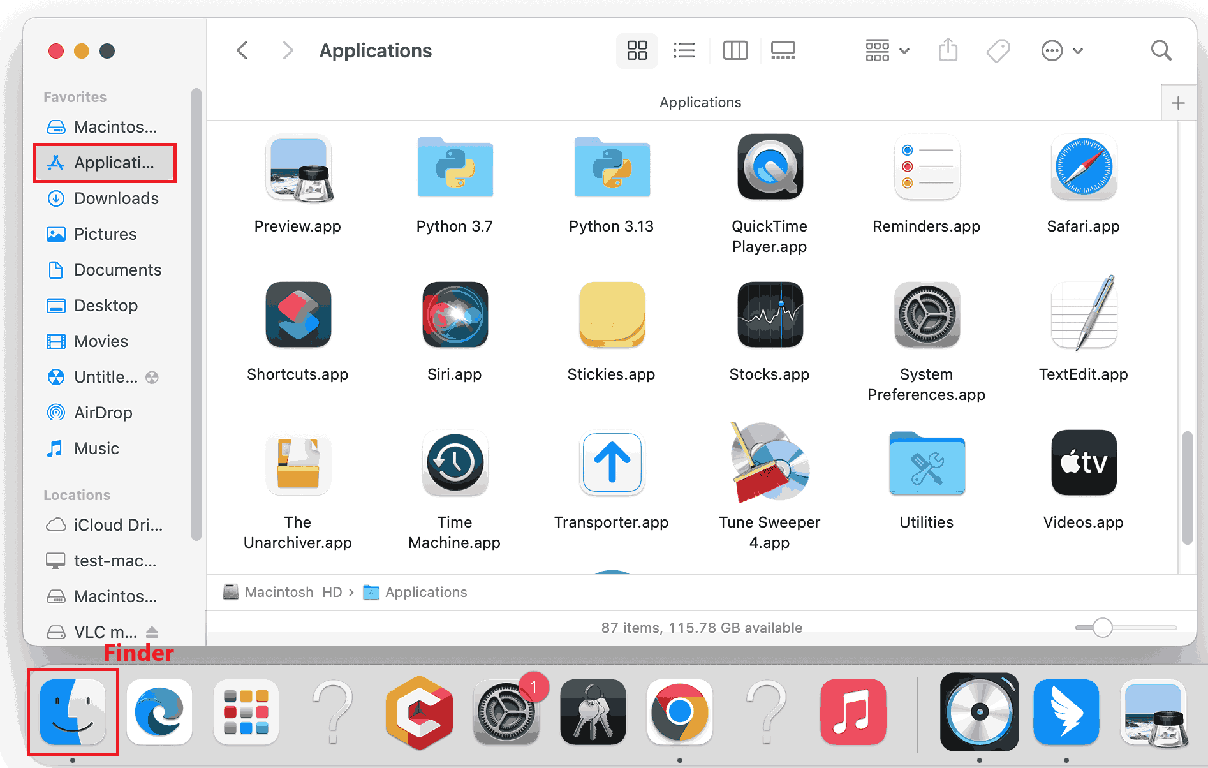
Task: Select the Stocks.app icon
Action: 770,315
